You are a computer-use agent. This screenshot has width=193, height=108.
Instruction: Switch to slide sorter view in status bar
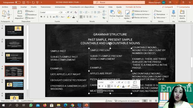[x=150, y=101]
